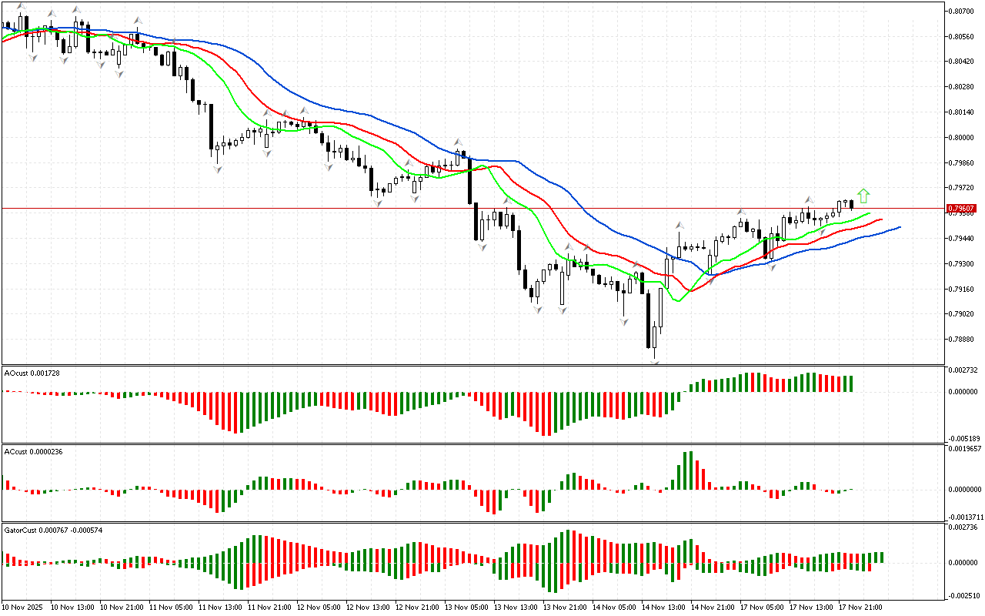This screenshot has height=616, width=985.
Task: Click the GatorCust 0.000767 -0.000574 label
Action: 54,530
